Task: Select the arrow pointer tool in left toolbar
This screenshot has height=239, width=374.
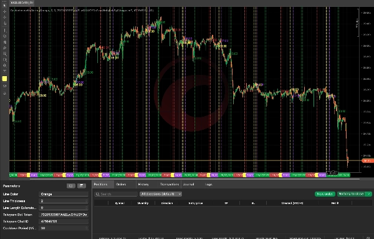Action: 4,5
